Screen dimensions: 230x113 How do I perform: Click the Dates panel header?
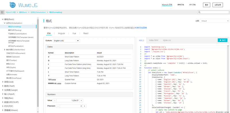tap(89, 47)
